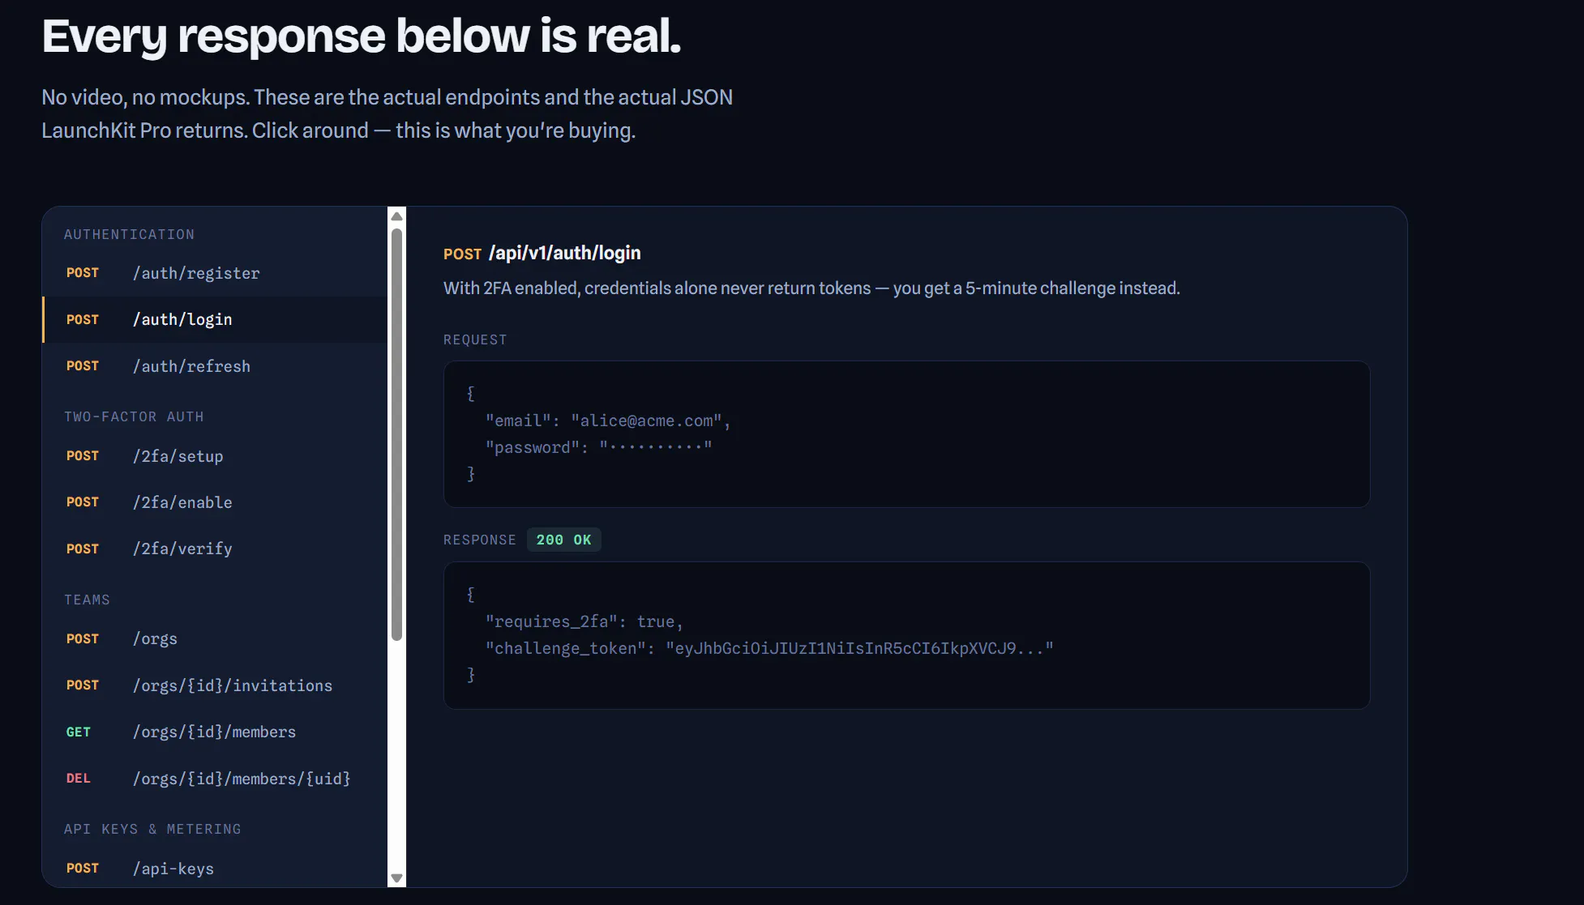Screen dimensions: 1584x905
Task: Click the REQUEST label
Action: [x=475, y=339]
